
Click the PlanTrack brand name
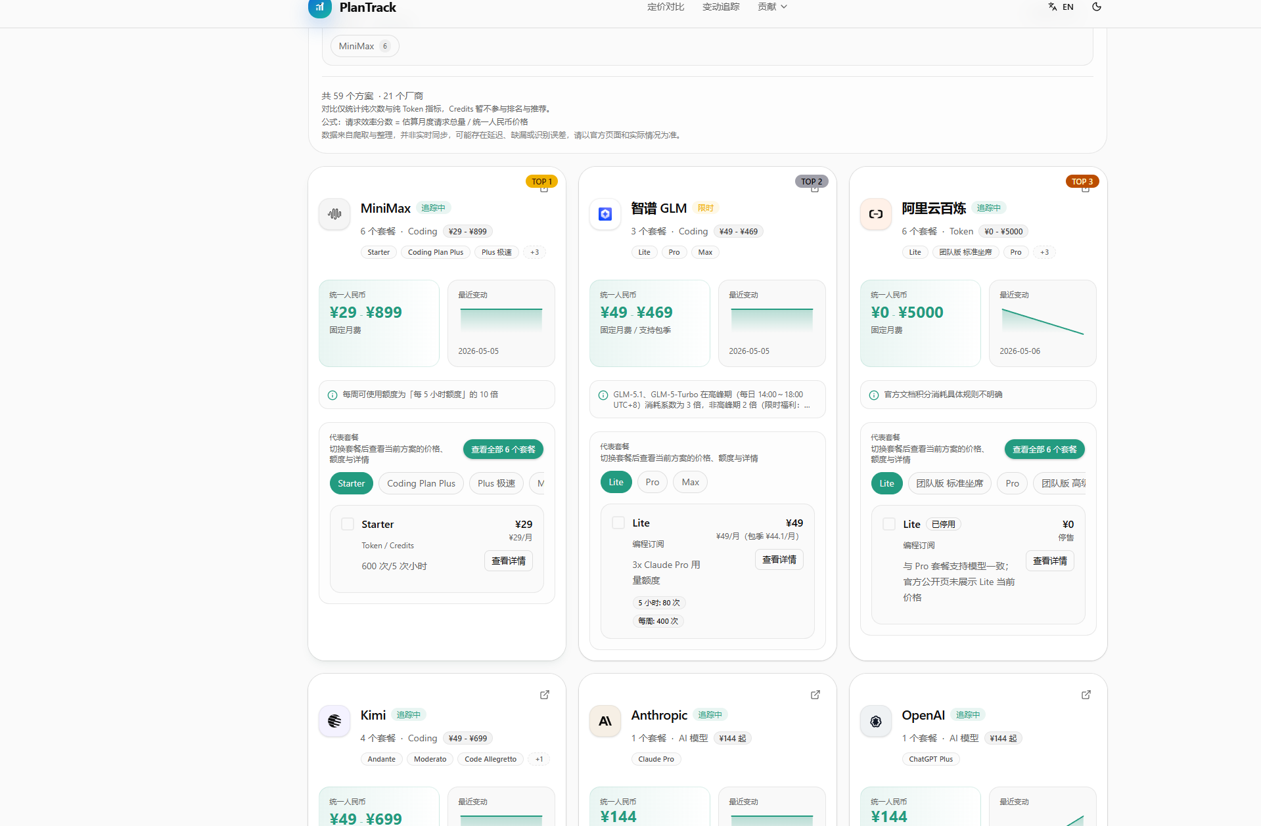point(368,7)
